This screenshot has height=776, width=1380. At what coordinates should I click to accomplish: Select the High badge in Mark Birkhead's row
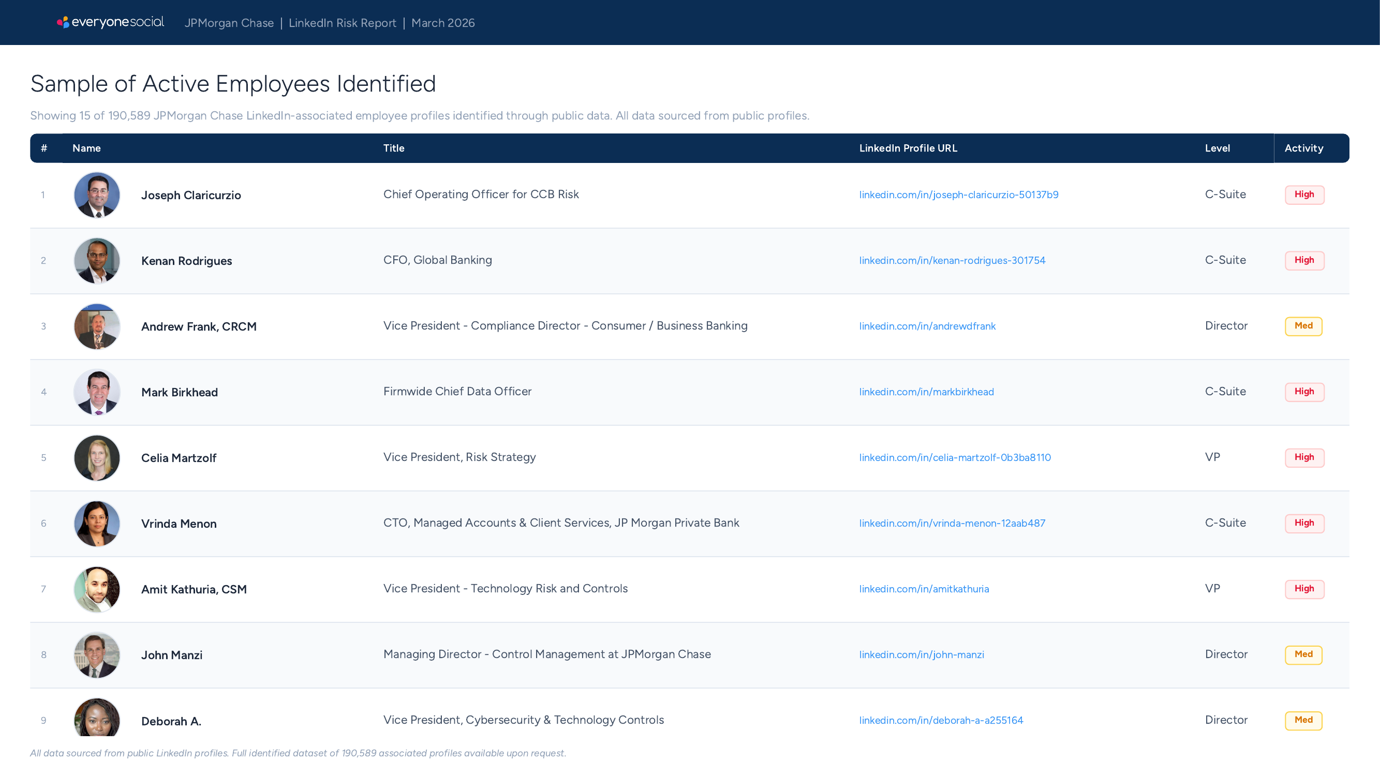pyautogui.click(x=1304, y=392)
